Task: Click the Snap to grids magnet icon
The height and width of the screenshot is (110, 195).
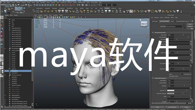Action: pyautogui.click(x=63, y=5)
